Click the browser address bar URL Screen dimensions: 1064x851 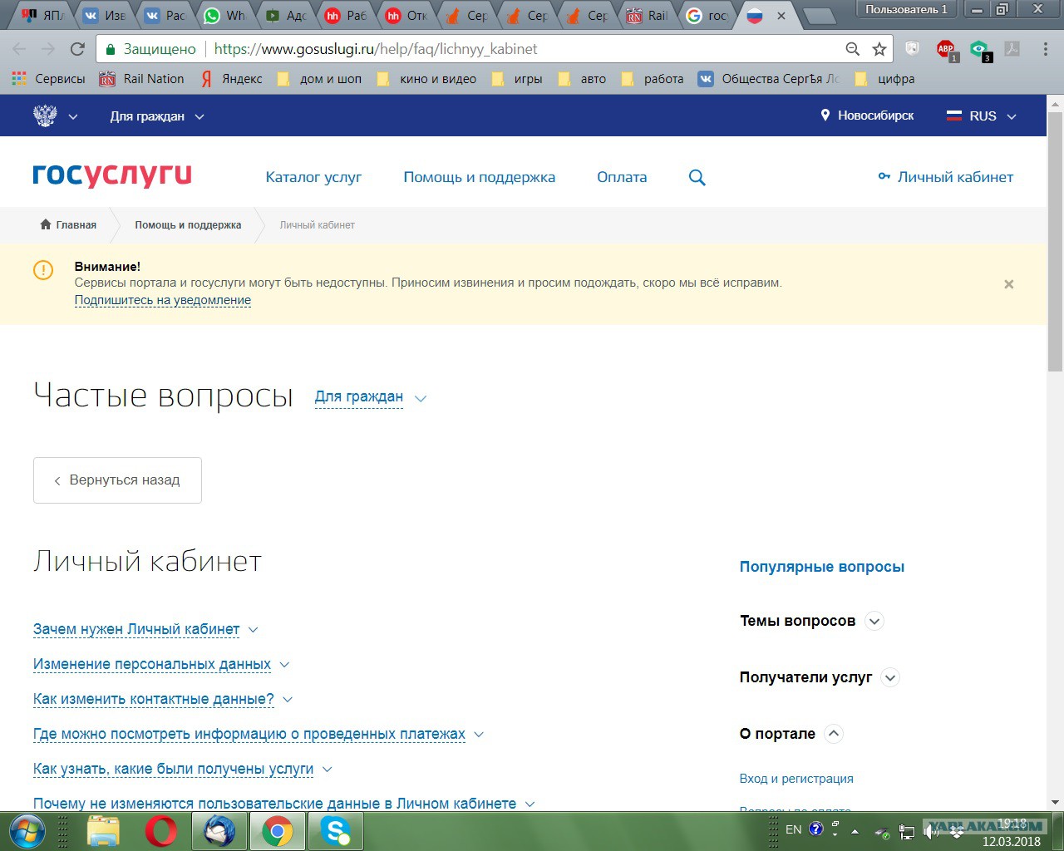tap(376, 49)
